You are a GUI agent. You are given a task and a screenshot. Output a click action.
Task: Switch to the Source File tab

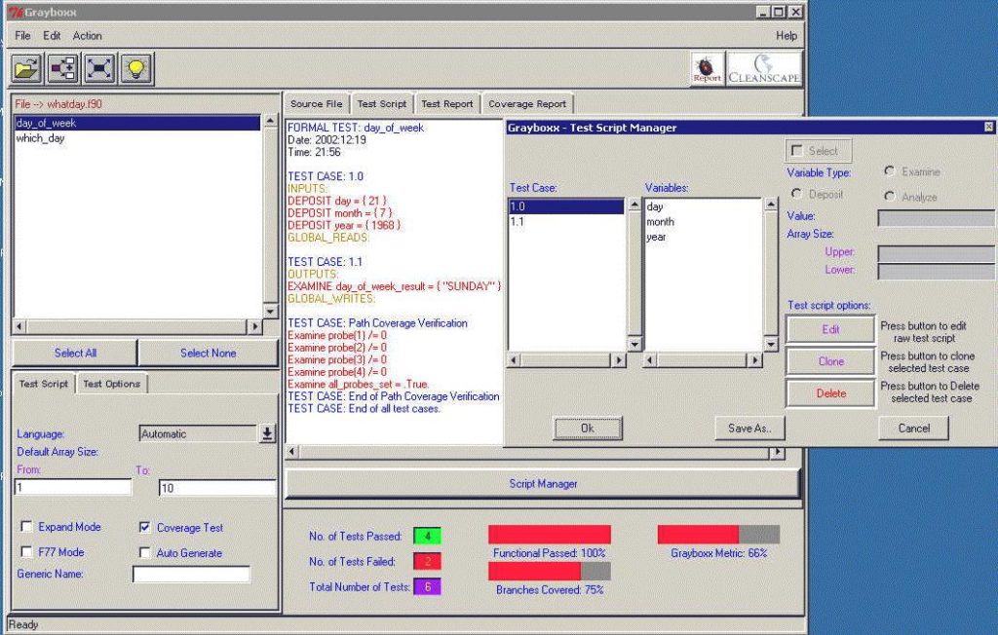(x=317, y=103)
